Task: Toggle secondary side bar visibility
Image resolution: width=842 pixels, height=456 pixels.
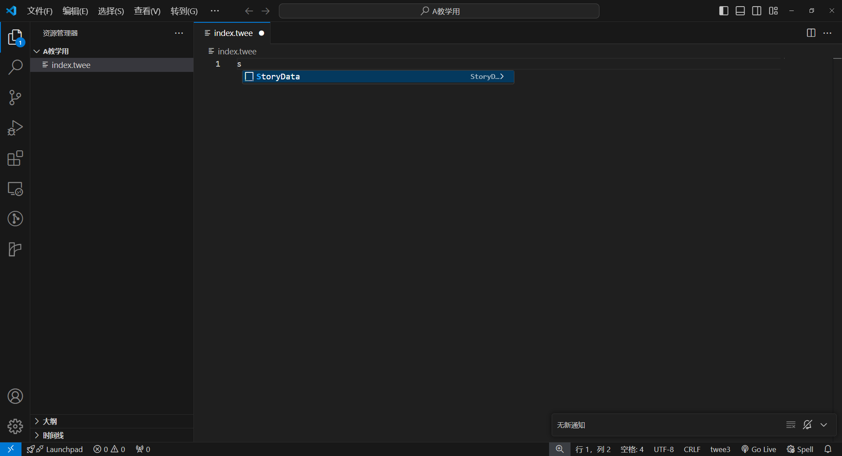Action: coord(757,11)
